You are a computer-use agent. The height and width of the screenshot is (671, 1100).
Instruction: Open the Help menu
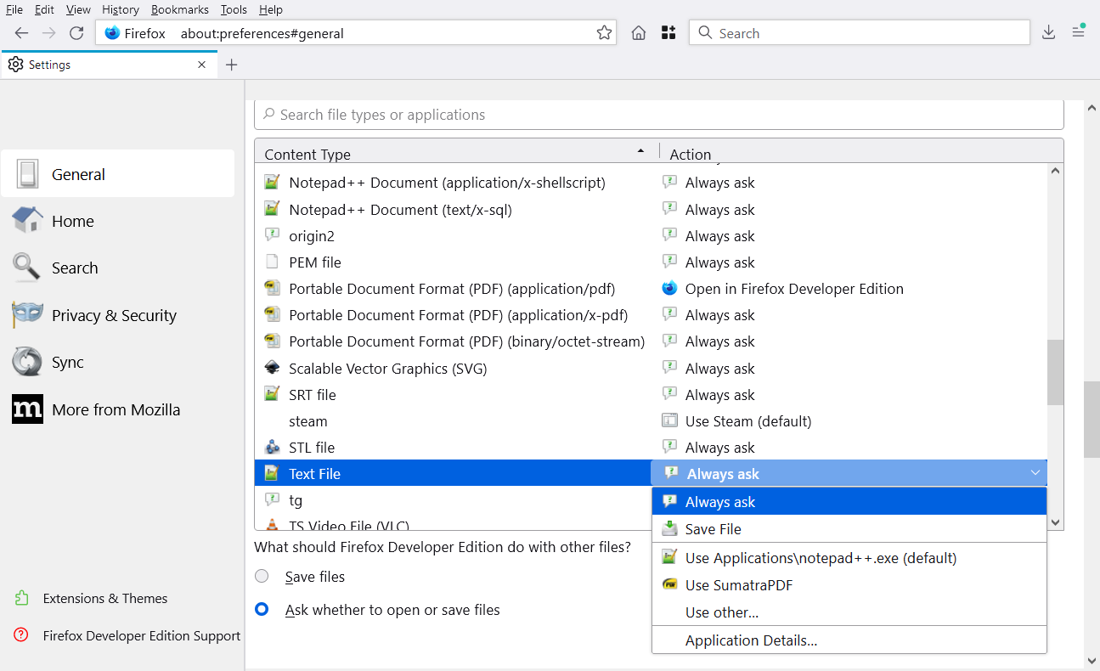tap(271, 9)
